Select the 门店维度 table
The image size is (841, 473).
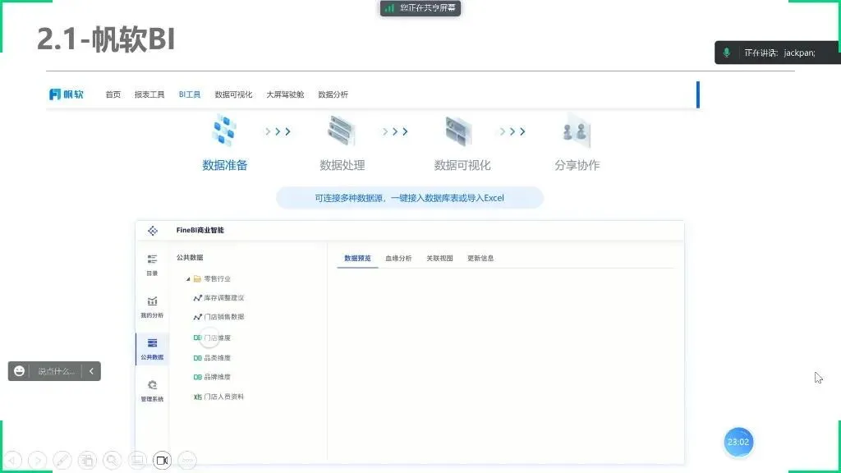pos(212,338)
